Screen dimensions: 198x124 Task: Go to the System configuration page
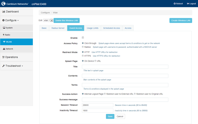point(16,28)
